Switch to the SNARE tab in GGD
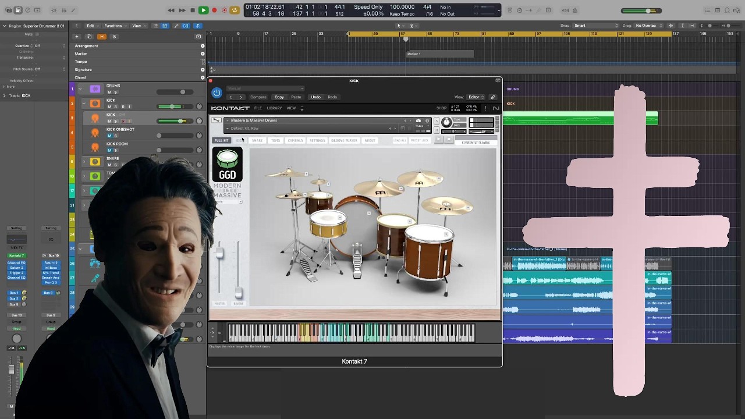The width and height of the screenshot is (745, 419). [x=257, y=140]
